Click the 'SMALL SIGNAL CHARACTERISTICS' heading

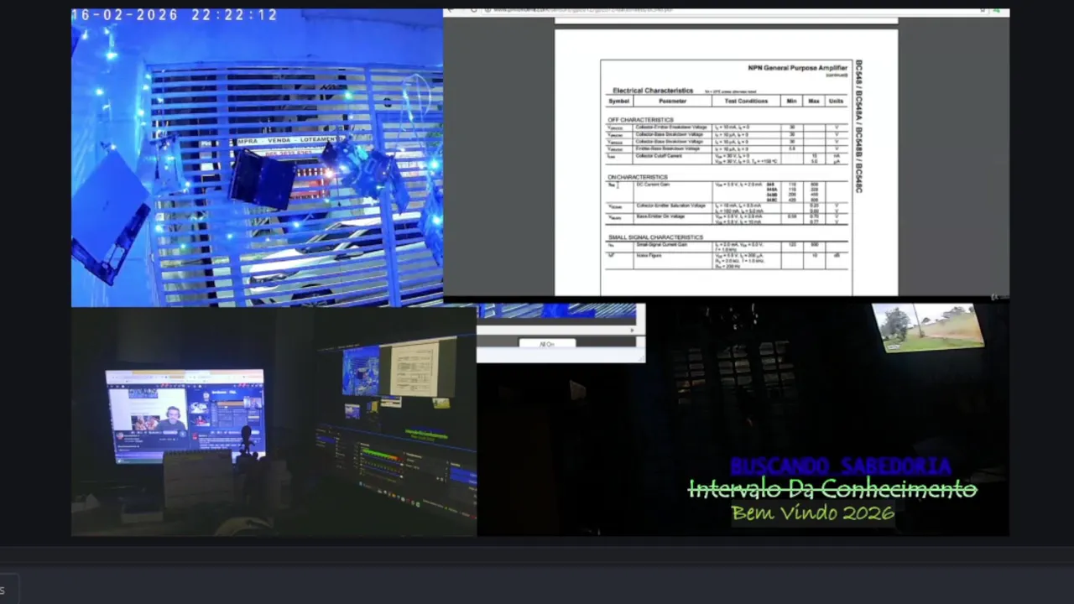tap(654, 237)
